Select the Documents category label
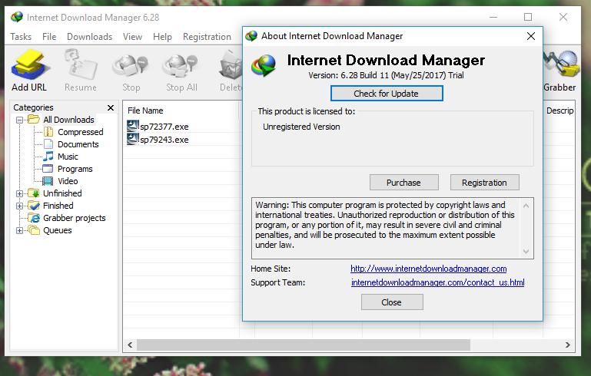Image resolution: width=591 pixels, height=376 pixels. (78, 144)
